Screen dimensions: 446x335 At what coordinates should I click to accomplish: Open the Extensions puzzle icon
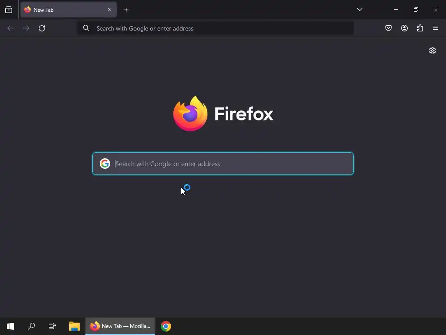pyautogui.click(x=420, y=28)
